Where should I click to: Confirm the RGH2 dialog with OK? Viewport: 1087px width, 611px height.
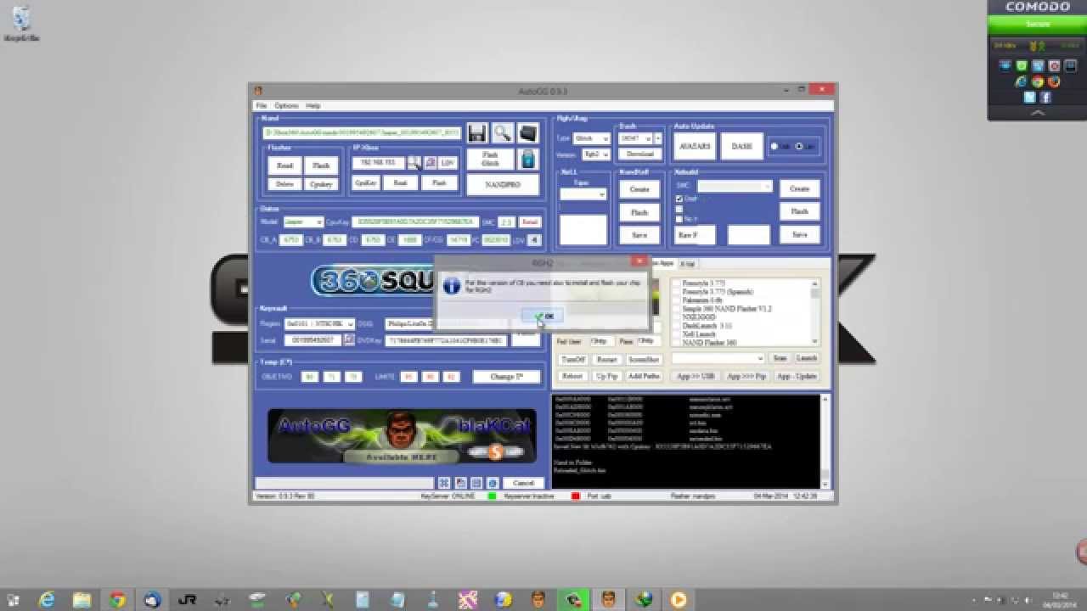543,316
